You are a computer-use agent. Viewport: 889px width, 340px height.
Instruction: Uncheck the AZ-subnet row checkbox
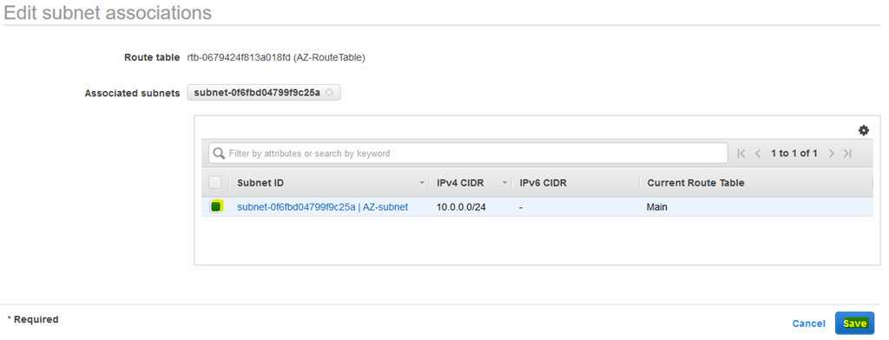(x=216, y=206)
